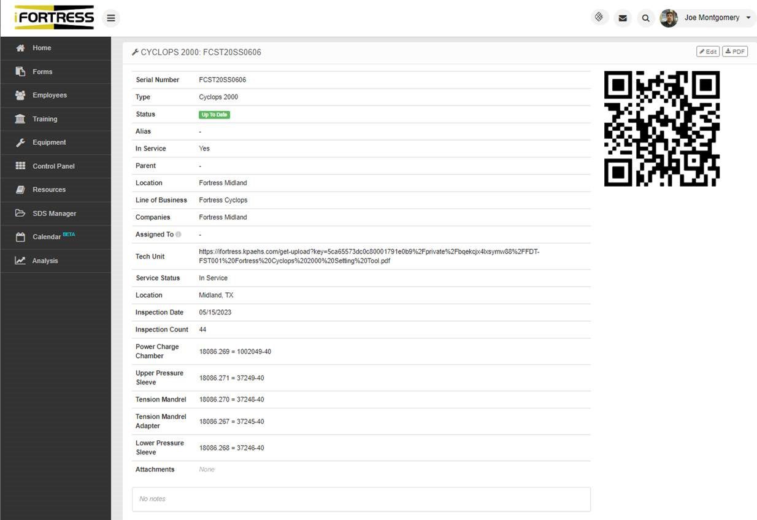Click the In Service value Yes
This screenshot has height=520, width=757.
[204, 149]
